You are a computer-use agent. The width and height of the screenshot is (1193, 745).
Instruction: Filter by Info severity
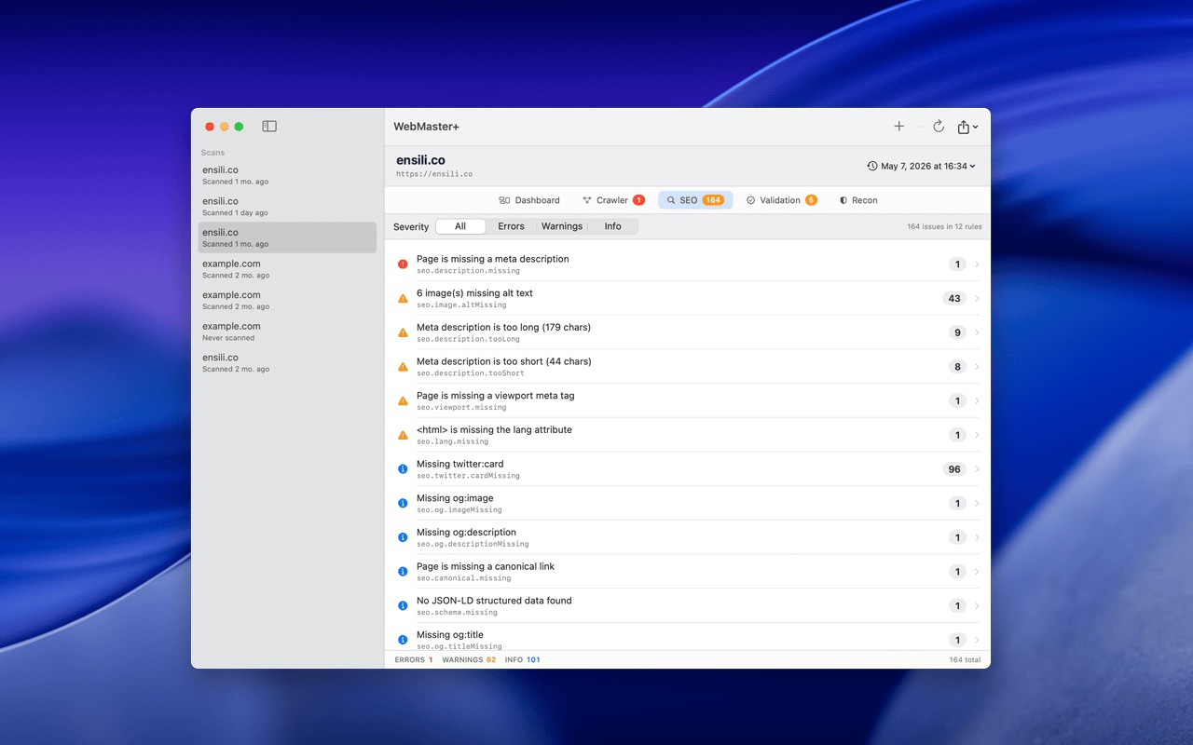612,226
